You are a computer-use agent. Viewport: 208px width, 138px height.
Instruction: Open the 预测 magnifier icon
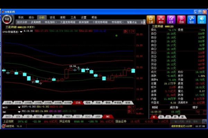click(181, 19)
